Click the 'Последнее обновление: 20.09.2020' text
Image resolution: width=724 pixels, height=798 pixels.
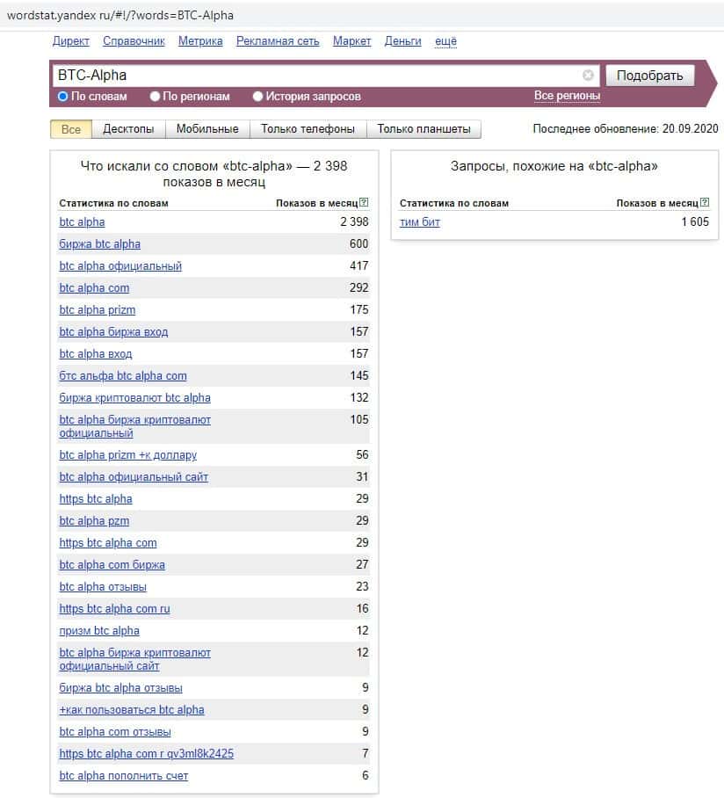(x=626, y=129)
